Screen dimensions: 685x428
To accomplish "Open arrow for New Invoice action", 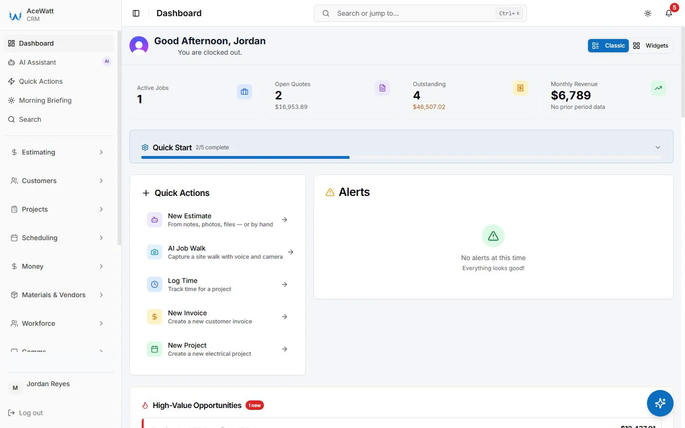I will [x=284, y=317].
